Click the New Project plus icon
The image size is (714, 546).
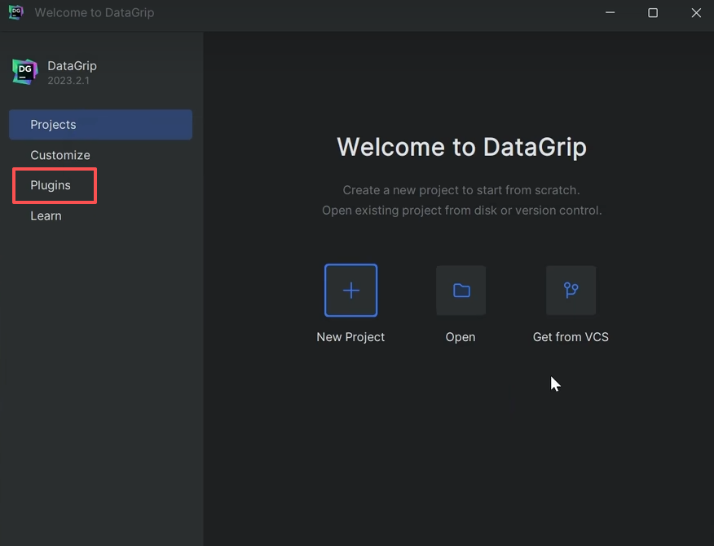click(350, 290)
